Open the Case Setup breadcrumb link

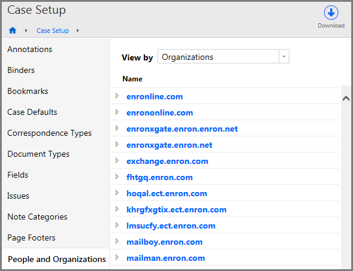tap(53, 31)
